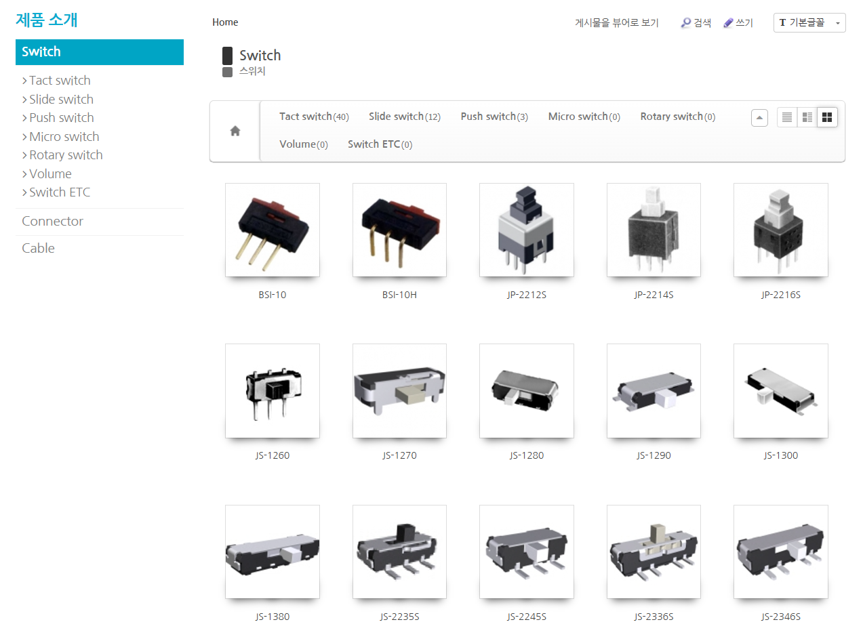Click the JS-1290 product name text
Screen dimensions: 863x641
[654, 456]
